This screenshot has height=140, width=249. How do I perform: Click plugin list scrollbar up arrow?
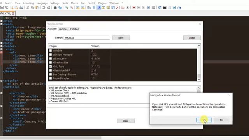(199, 45)
